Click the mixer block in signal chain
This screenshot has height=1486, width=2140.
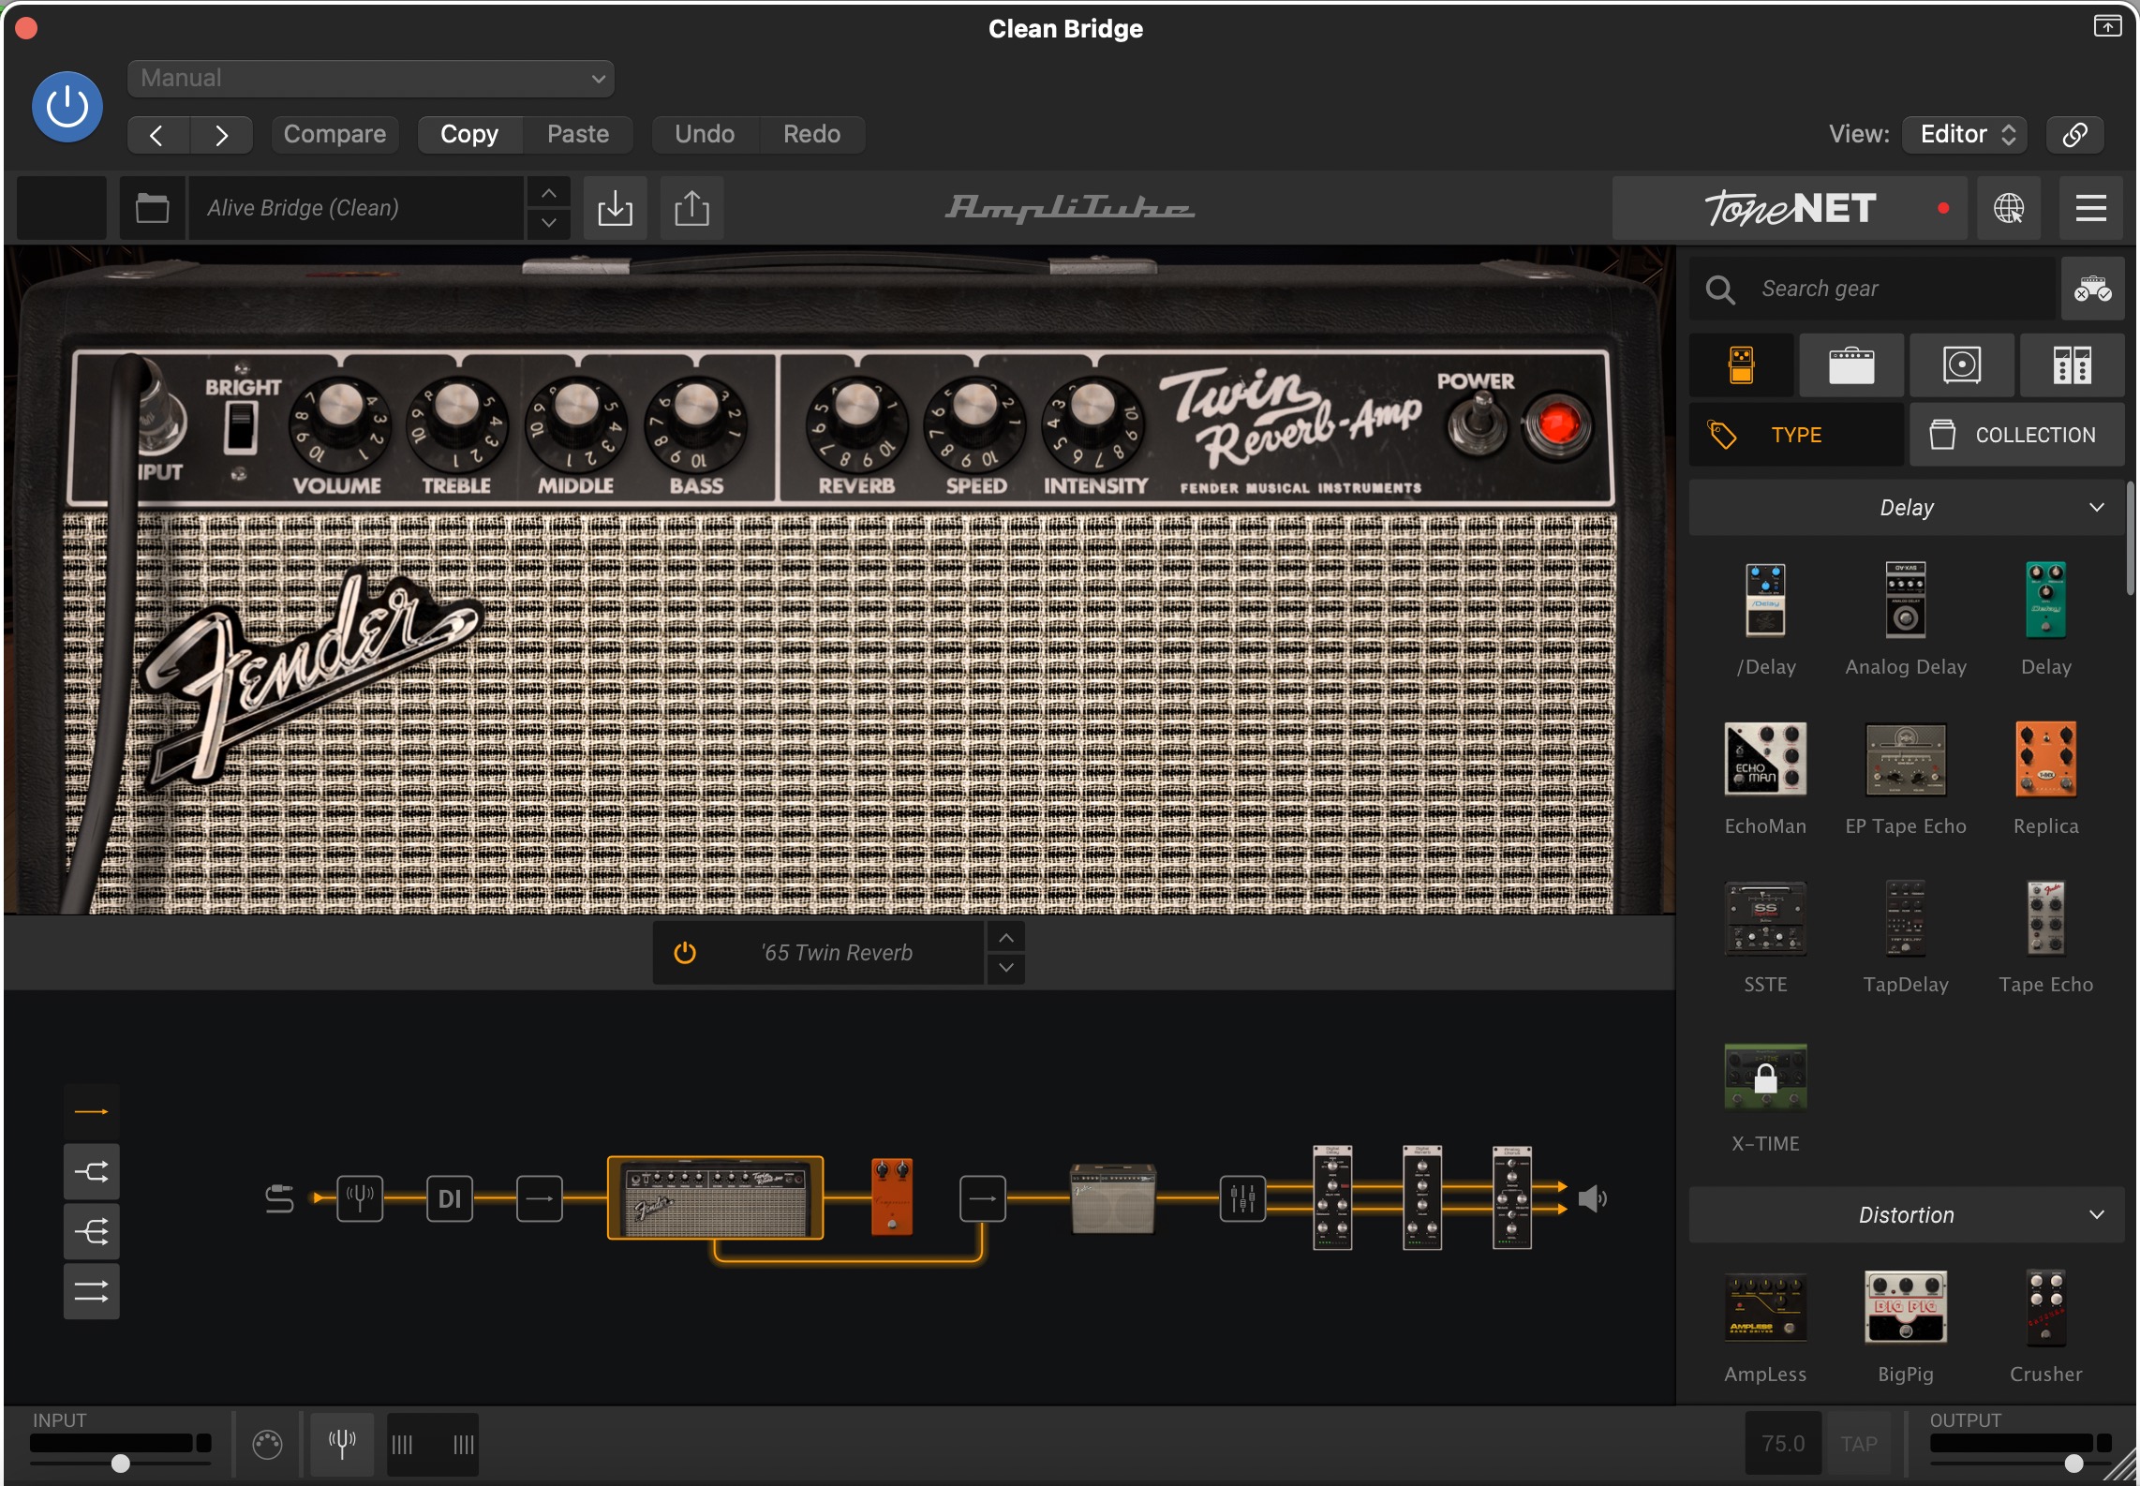1242,1198
